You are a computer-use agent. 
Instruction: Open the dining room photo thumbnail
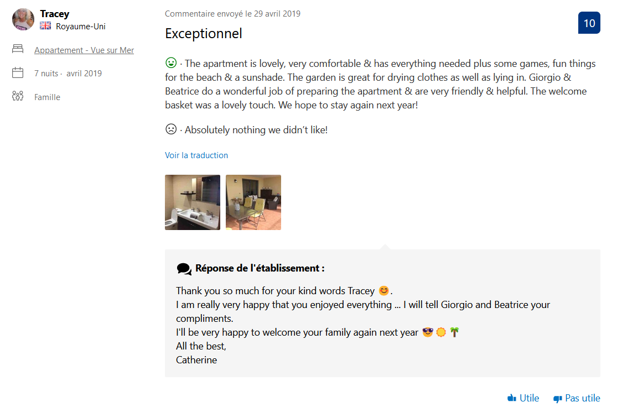point(253,202)
